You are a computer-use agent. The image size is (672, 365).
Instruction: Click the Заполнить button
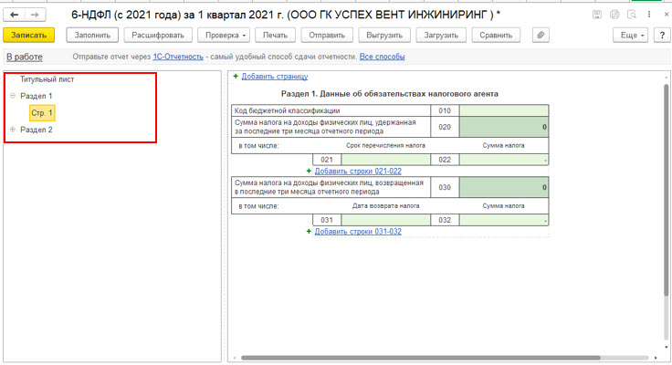pyautogui.click(x=92, y=35)
